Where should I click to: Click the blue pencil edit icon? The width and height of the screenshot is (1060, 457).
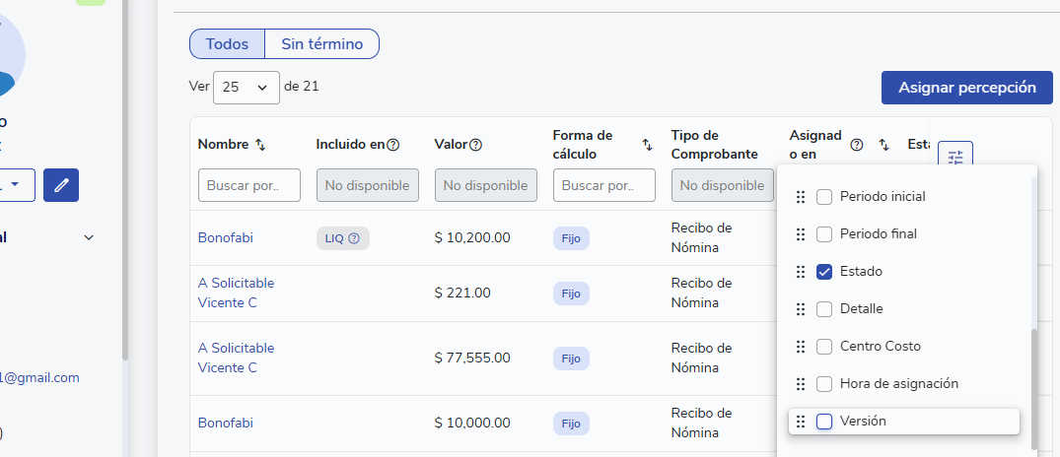61,184
